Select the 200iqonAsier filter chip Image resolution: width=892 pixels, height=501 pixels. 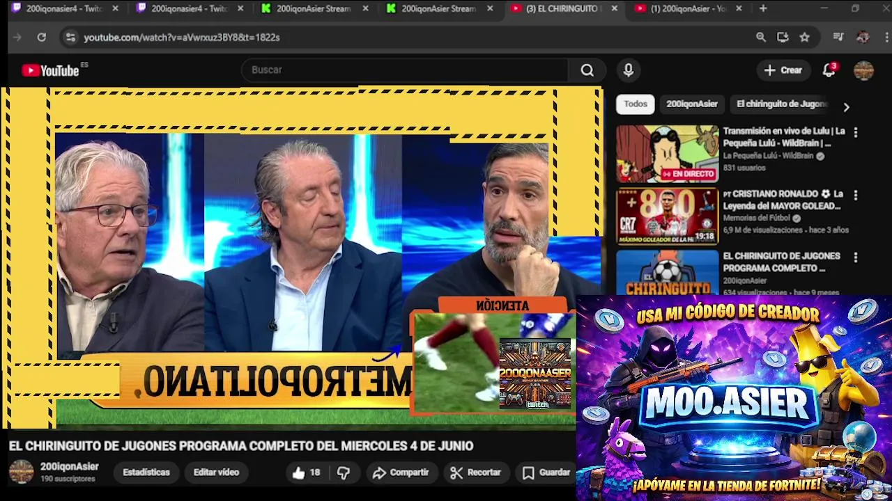click(x=691, y=104)
